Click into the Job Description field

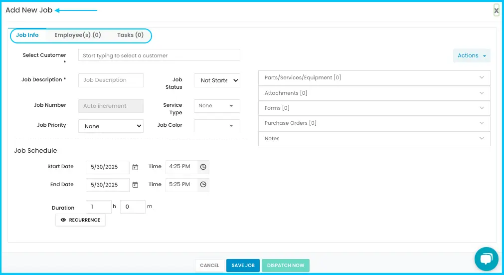(111, 80)
